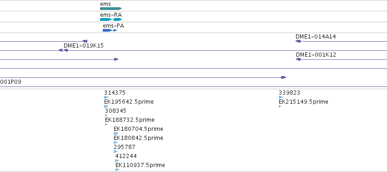Click the EK180842.5prime label

pos(138,138)
